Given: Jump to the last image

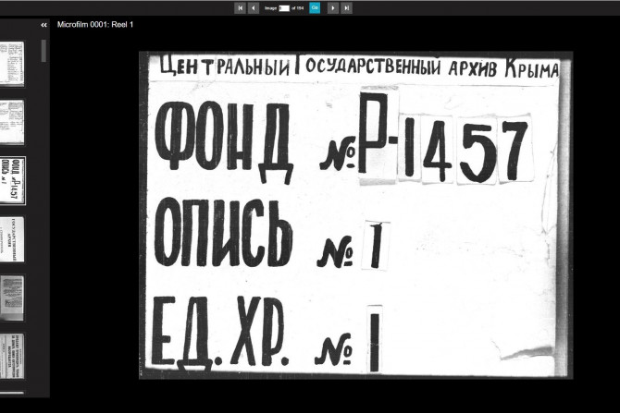Looking at the screenshot, I should click(346, 7).
